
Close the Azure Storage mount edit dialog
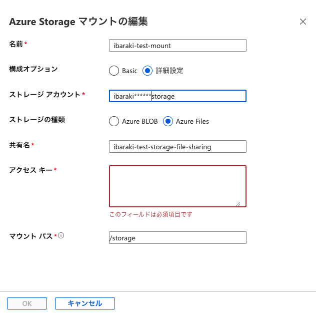tap(302, 22)
